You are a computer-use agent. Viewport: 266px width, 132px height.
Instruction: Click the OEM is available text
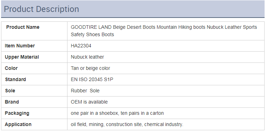89,102
